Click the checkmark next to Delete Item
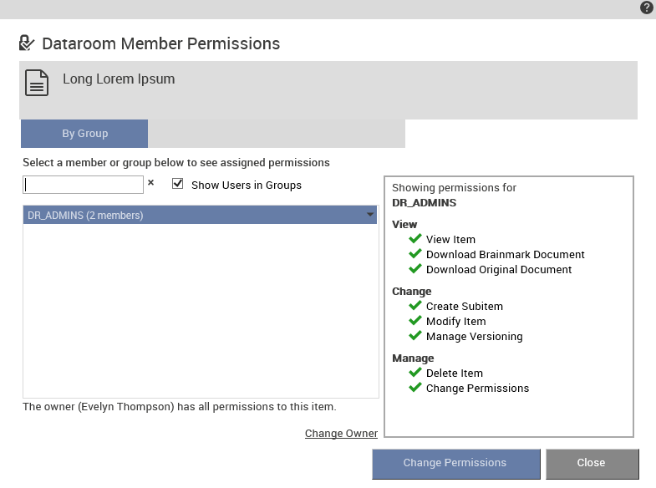This screenshot has width=656, height=488. pyautogui.click(x=415, y=373)
